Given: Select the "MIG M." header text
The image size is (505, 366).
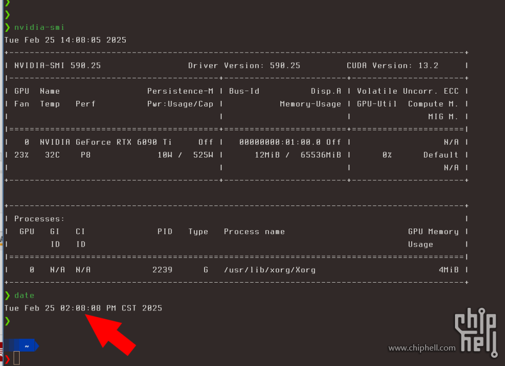Looking at the screenshot, I should tap(444, 116).
